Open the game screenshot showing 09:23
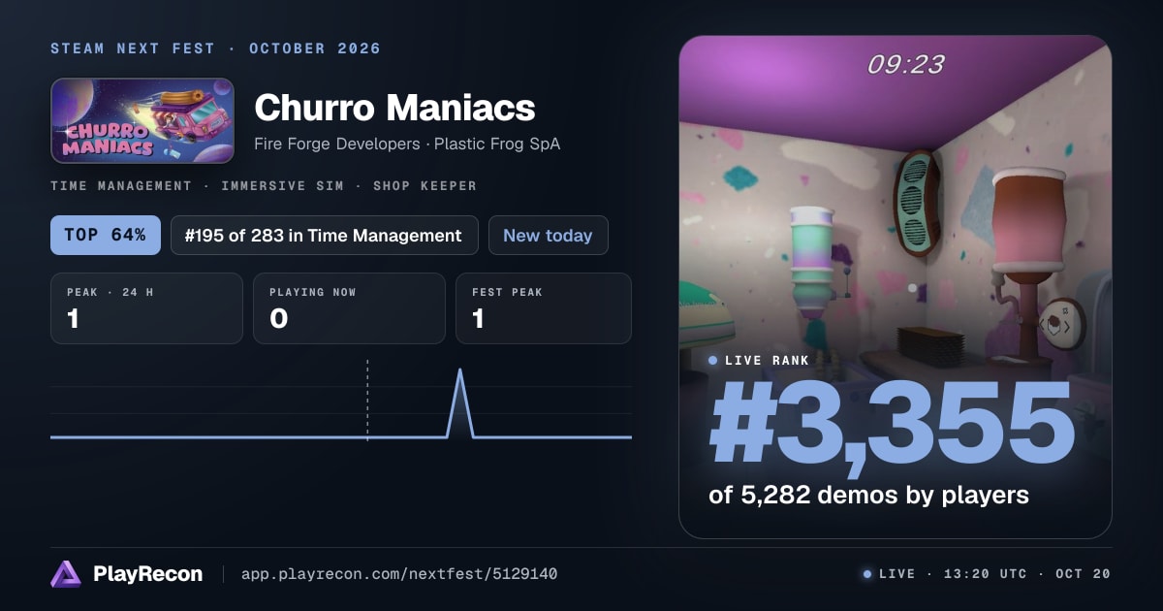The height and width of the screenshot is (611, 1163). coord(896,287)
